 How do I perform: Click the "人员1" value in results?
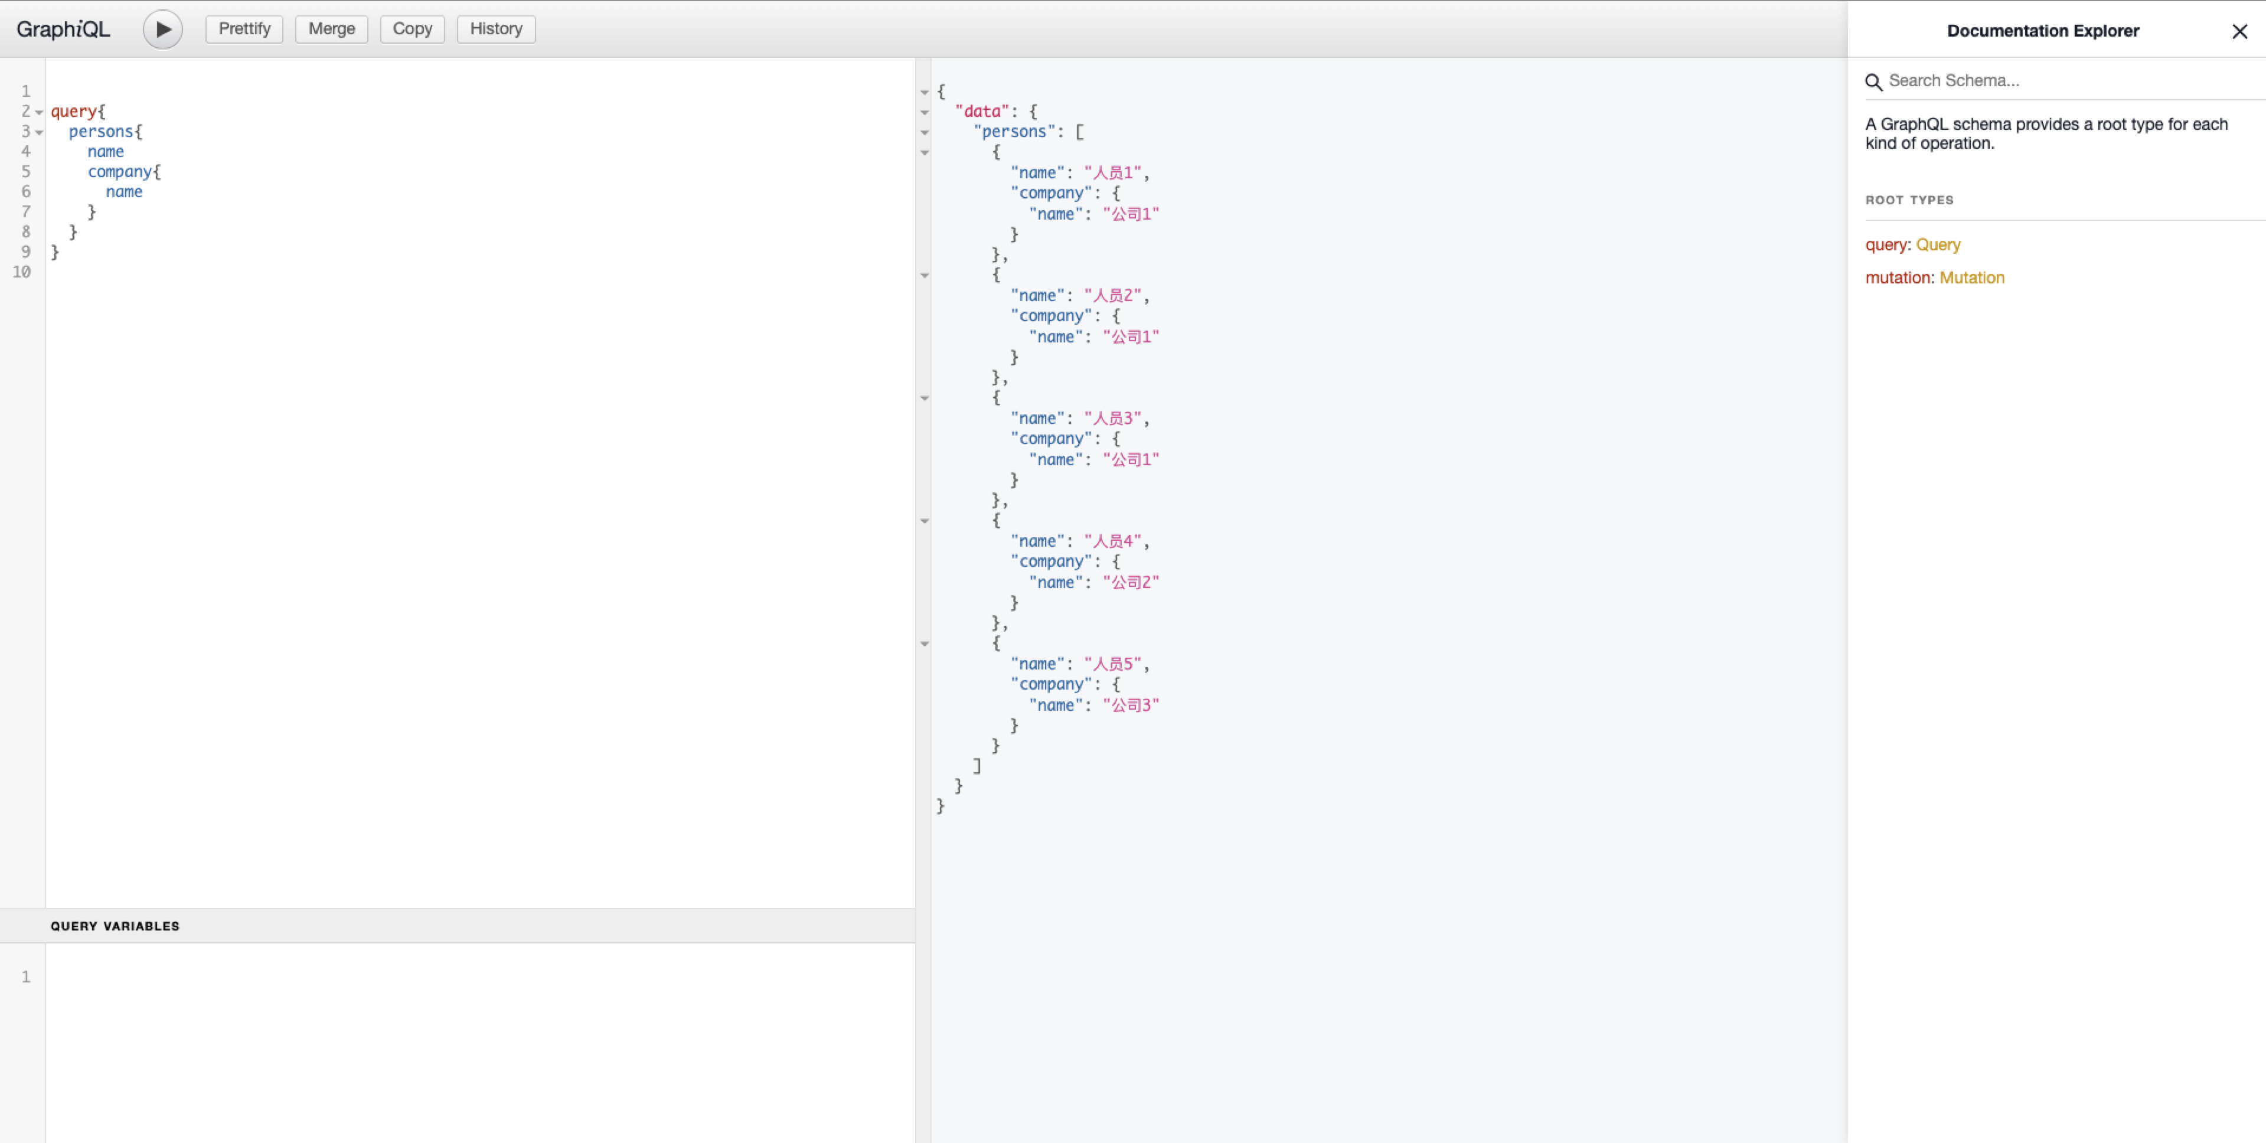[1113, 172]
